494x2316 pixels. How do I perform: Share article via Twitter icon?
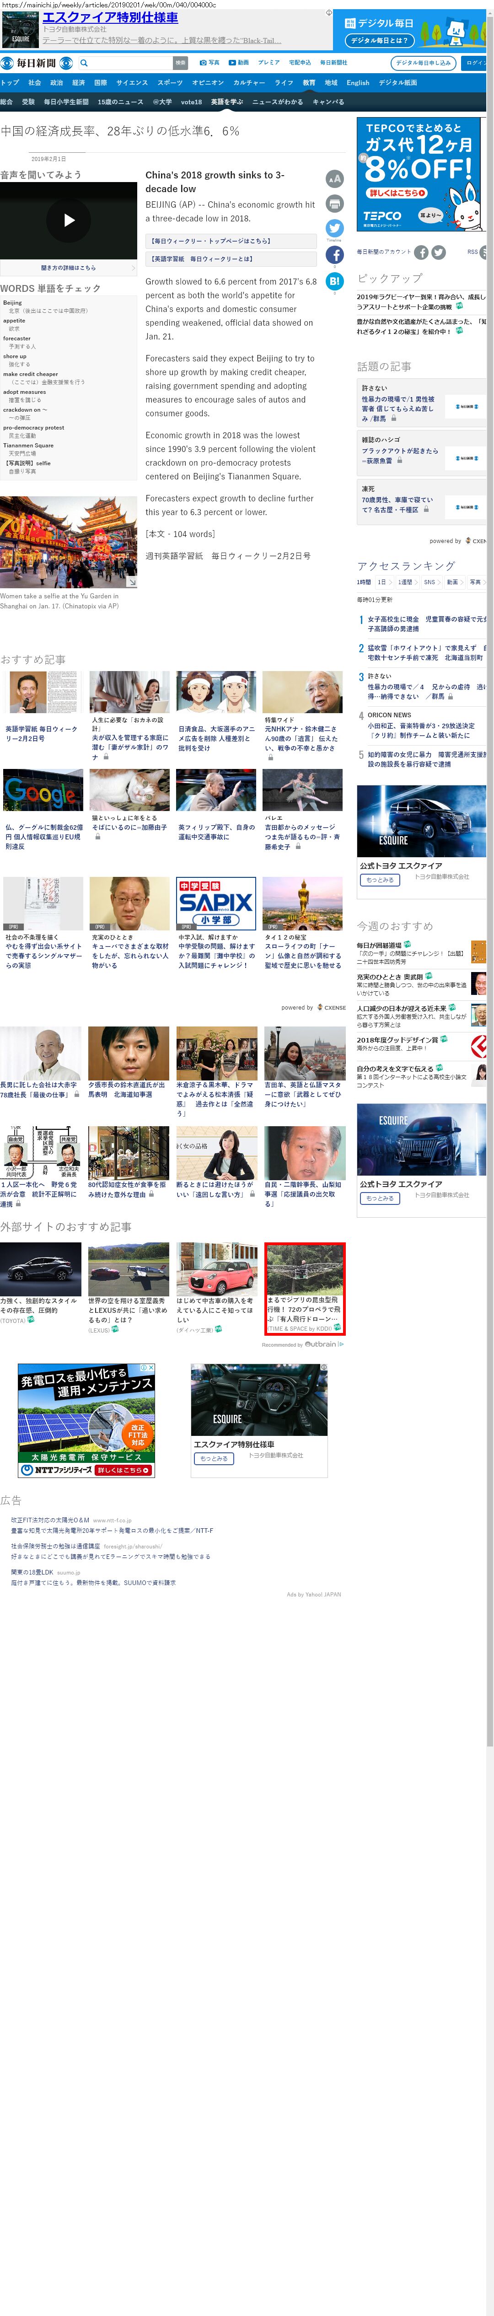tap(334, 228)
